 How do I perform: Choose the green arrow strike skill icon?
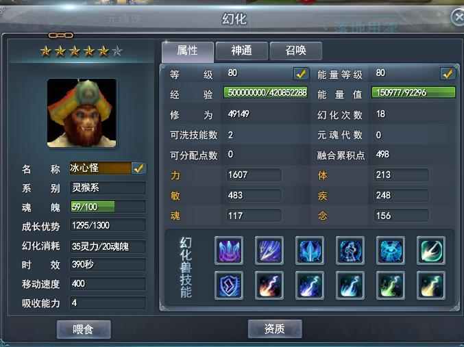point(431,250)
